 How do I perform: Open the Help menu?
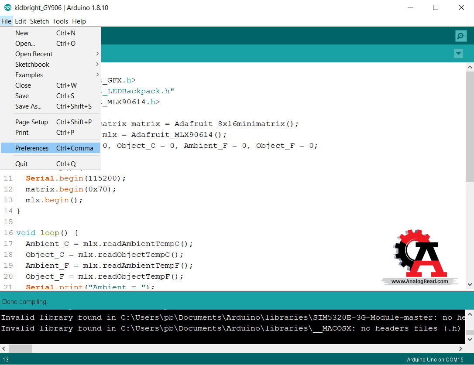point(79,21)
